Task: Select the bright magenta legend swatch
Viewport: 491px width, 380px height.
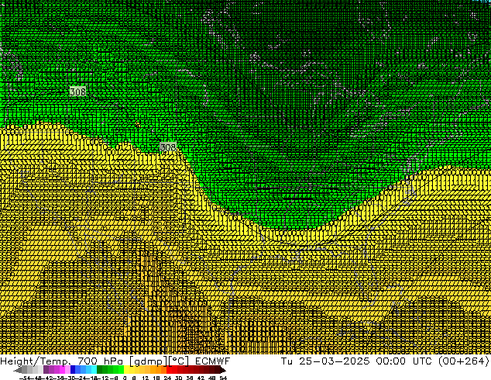Action: [62, 369]
